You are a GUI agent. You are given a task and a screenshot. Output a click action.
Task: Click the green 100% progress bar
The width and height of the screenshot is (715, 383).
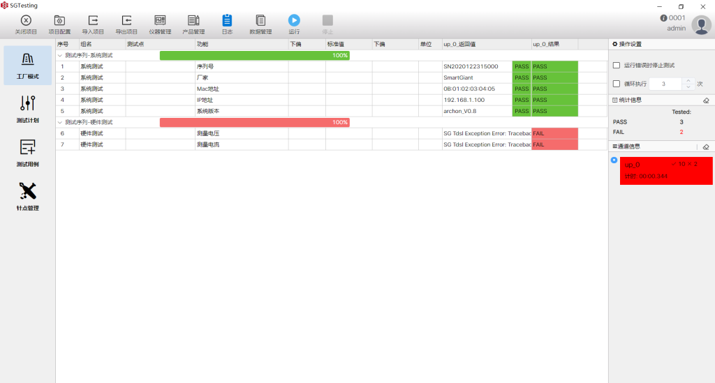coord(254,56)
